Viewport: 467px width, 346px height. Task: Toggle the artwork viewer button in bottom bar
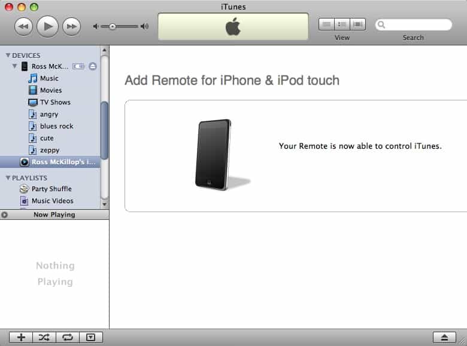(90, 338)
